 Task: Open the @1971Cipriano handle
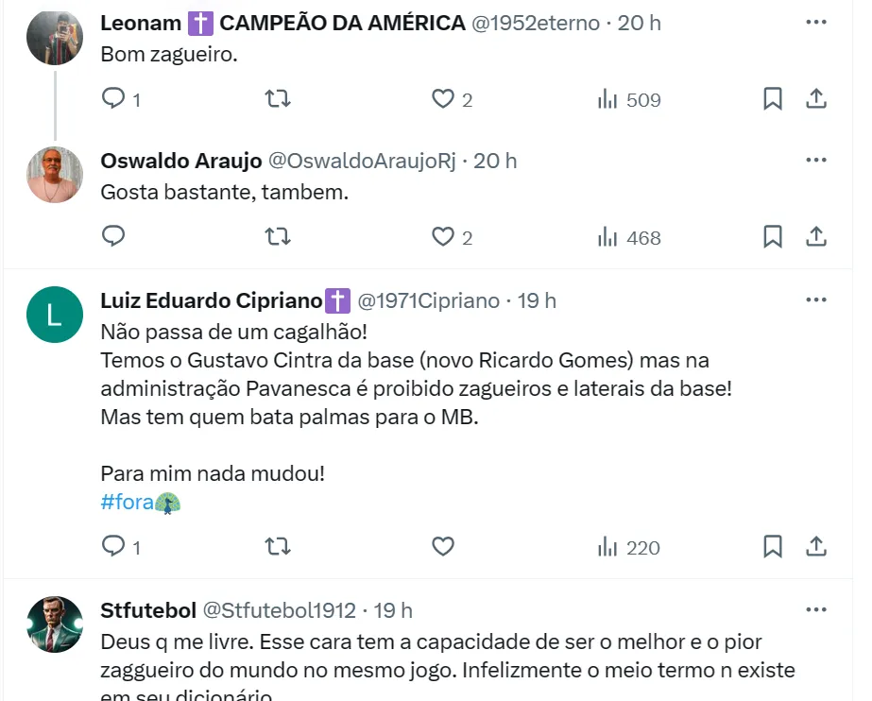(x=428, y=300)
